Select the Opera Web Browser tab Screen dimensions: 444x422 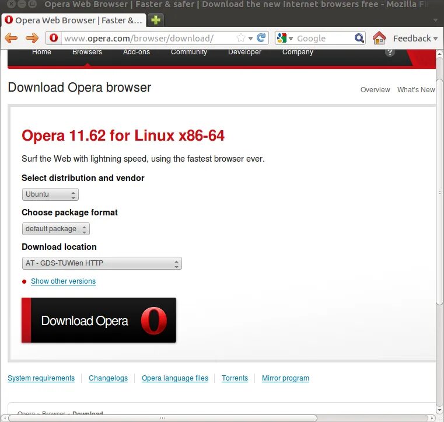74,20
